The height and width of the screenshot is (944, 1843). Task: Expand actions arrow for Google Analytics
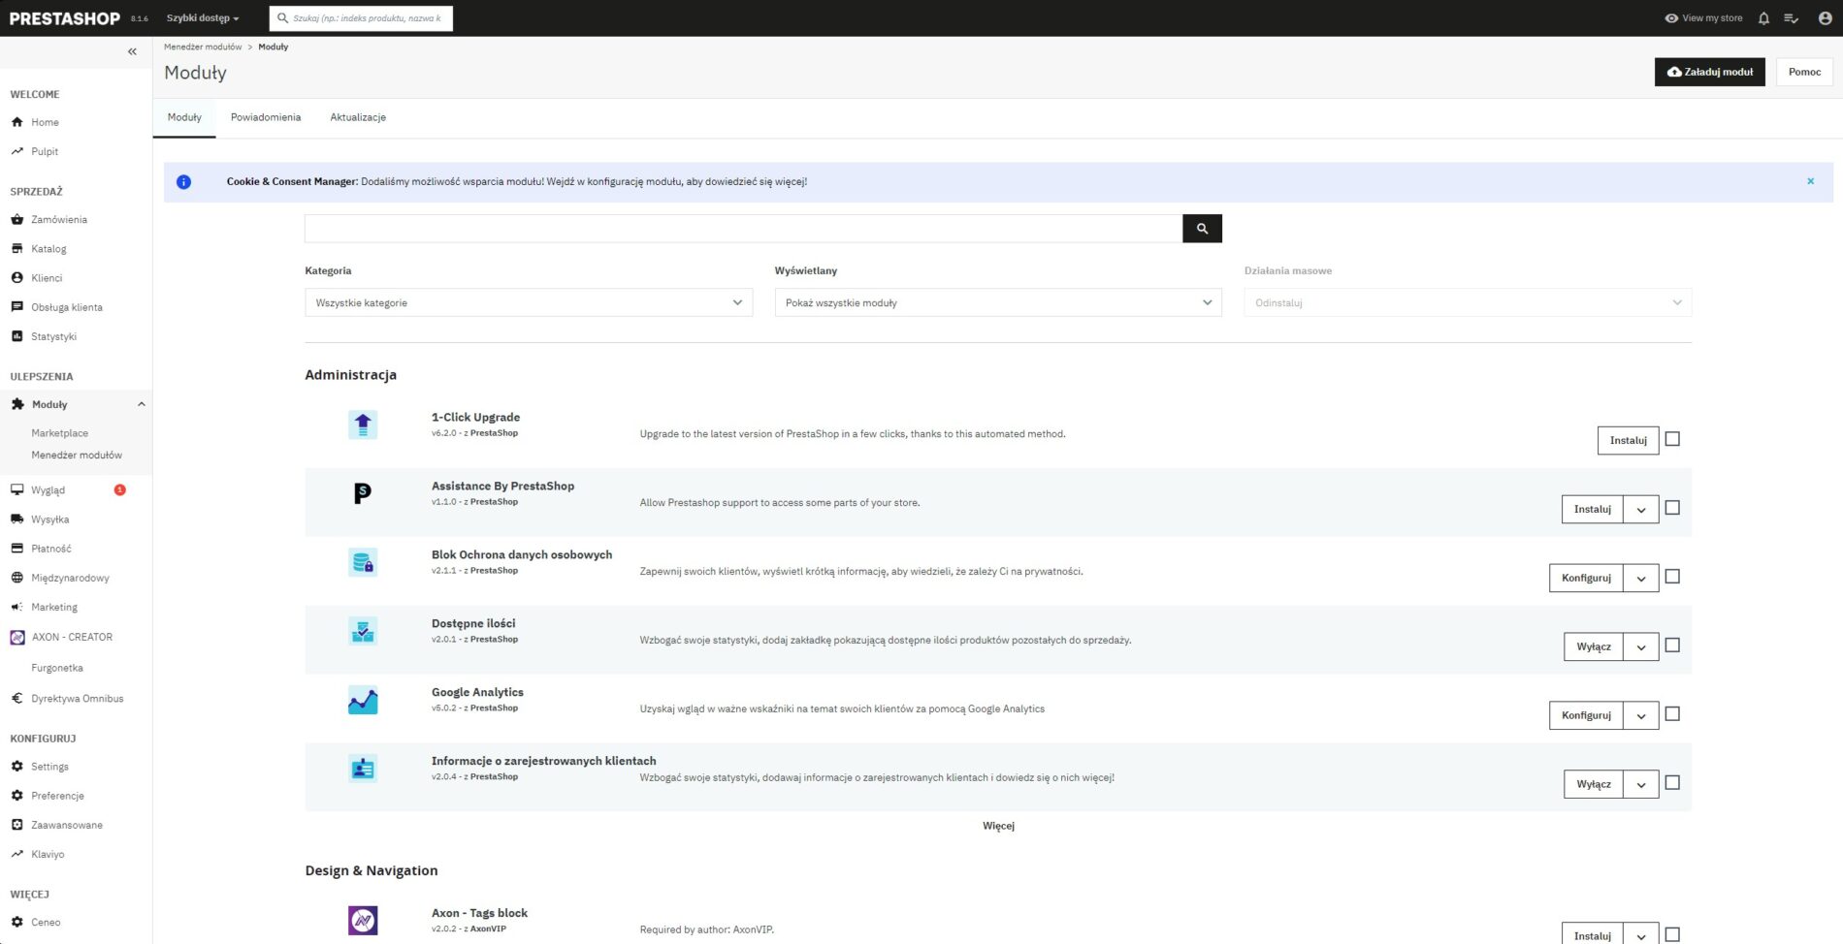point(1641,715)
